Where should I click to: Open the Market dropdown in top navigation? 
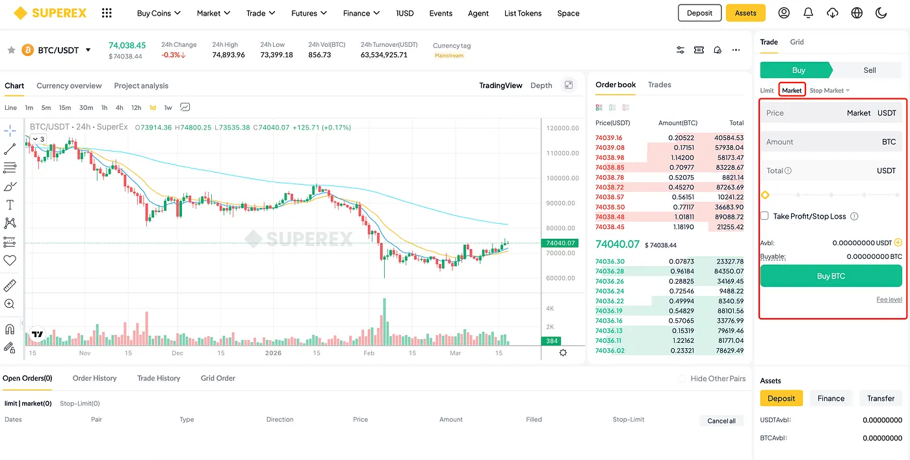pos(213,13)
